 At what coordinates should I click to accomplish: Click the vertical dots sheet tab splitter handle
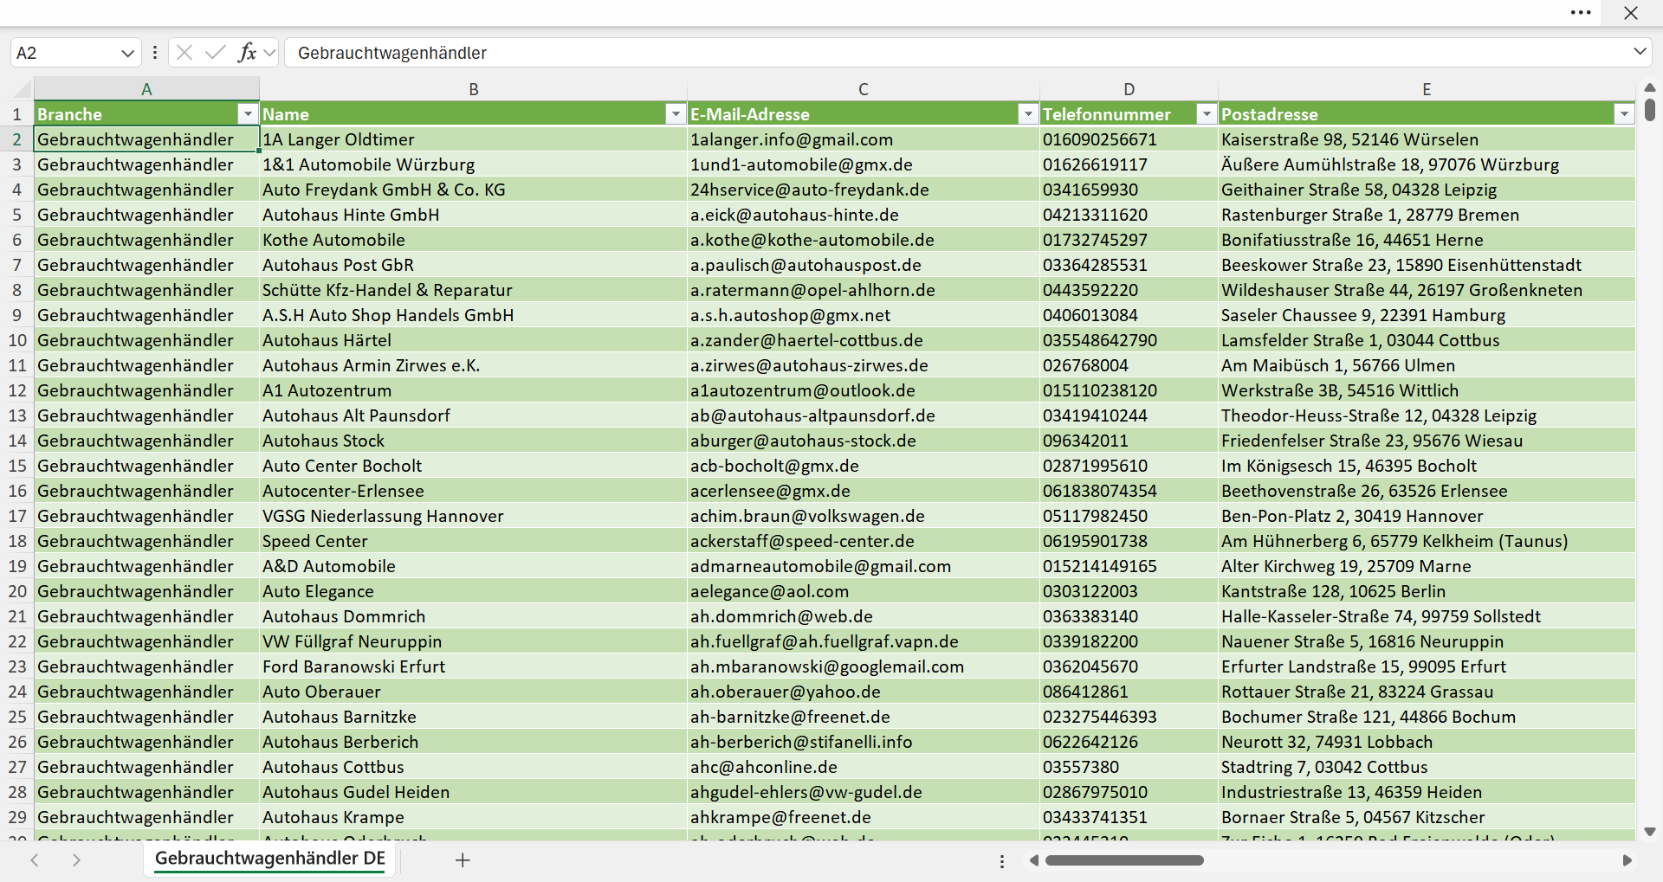click(1002, 861)
